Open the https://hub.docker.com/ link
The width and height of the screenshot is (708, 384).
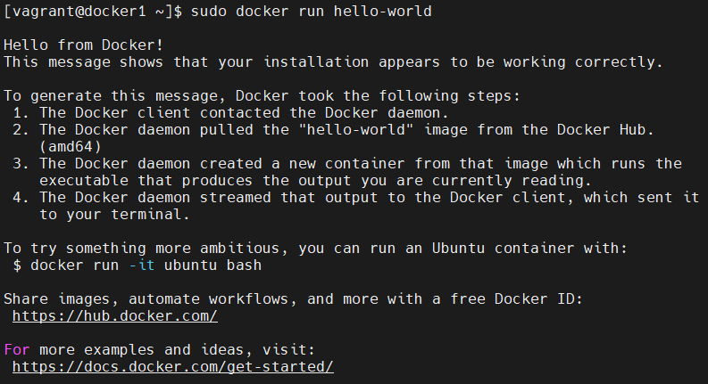(114, 316)
